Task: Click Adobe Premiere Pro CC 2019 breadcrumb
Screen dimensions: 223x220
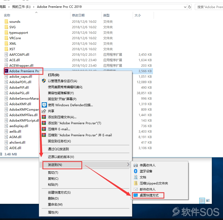Action: [59, 7]
